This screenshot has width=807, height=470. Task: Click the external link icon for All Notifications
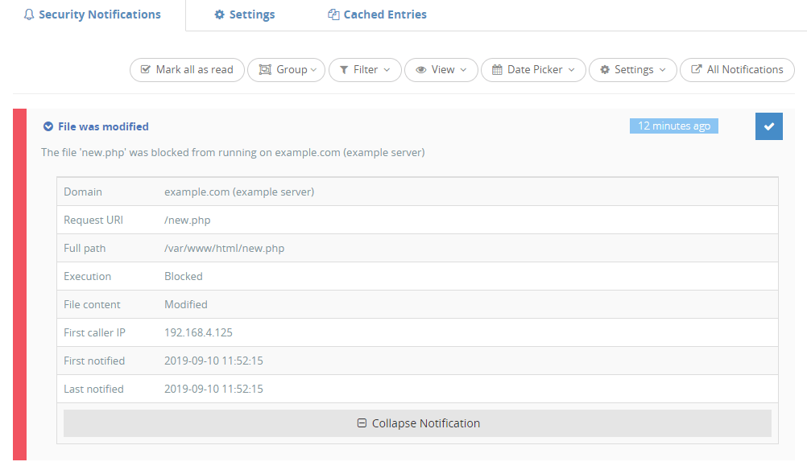[x=696, y=70]
